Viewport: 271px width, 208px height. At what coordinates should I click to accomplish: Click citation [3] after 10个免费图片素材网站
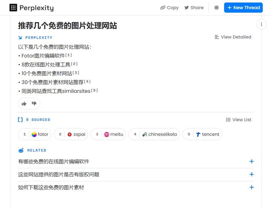pyautogui.click(x=76, y=73)
